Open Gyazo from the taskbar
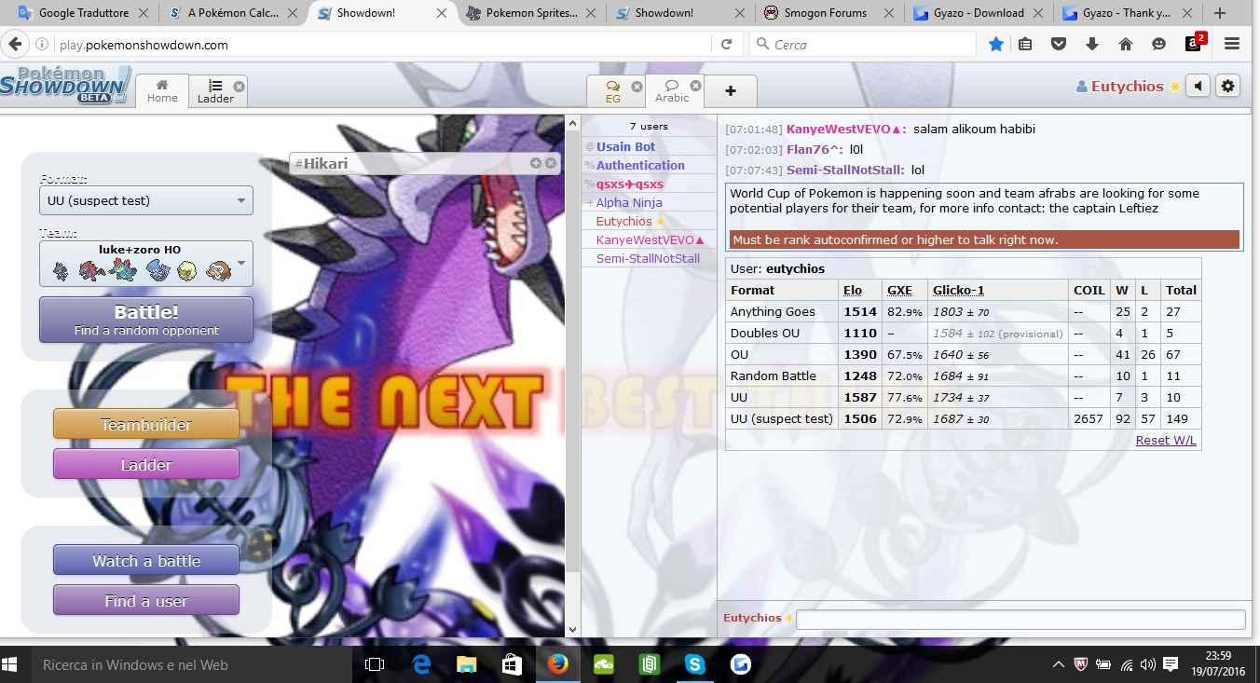The image size is (1260, 683). pyautogui.click(x=741, y=664)
